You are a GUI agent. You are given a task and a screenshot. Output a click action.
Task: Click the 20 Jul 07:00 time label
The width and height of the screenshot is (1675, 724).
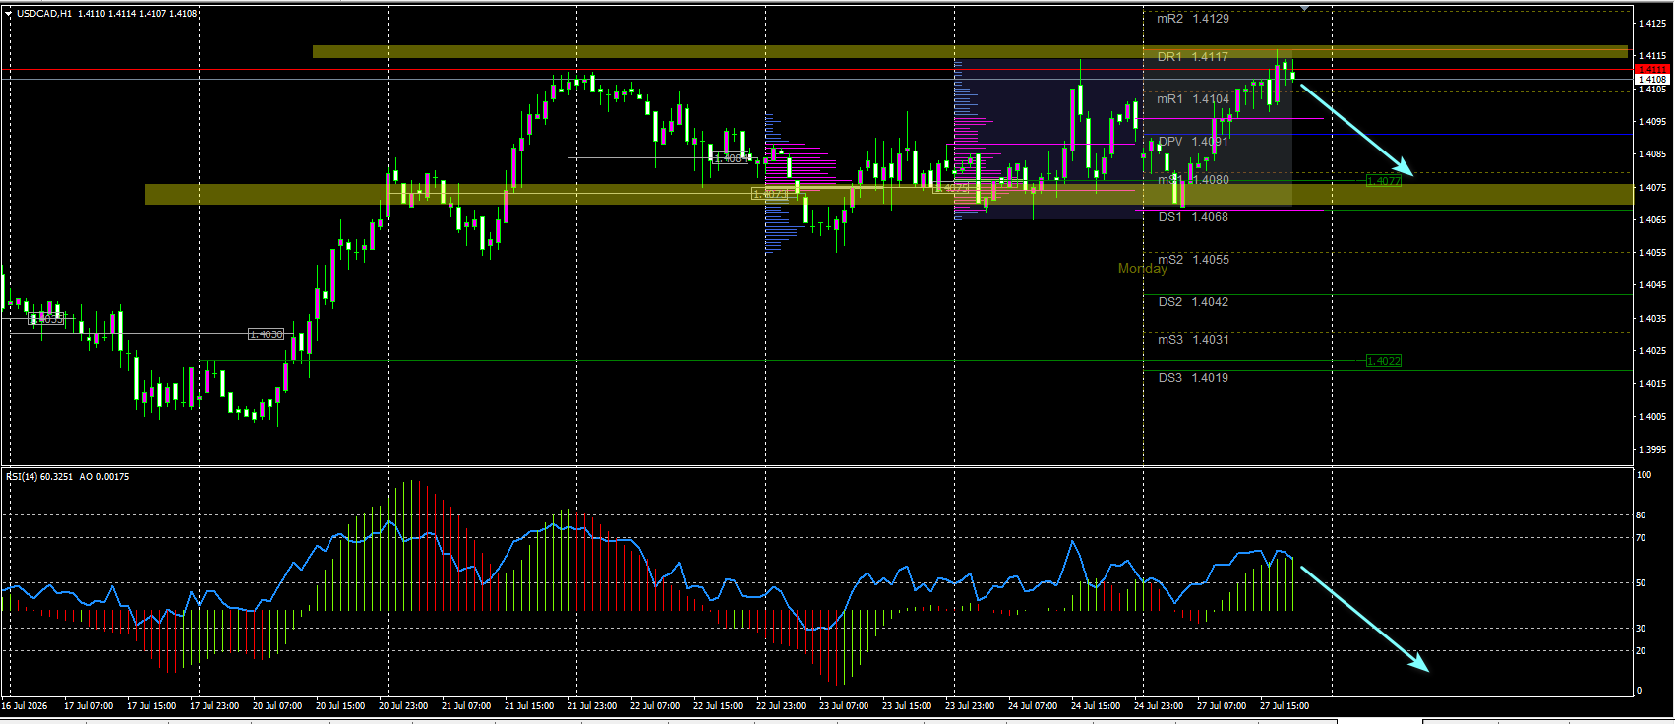[277, 706]
